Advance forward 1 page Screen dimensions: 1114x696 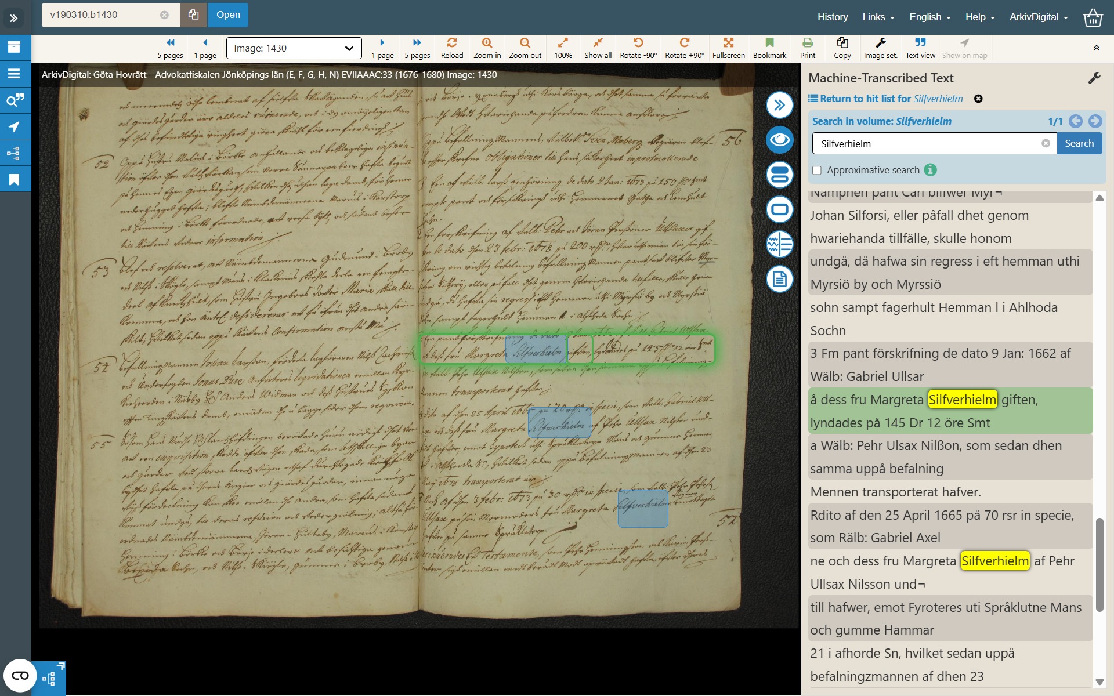pyautogui.click(x=382, y=48)
